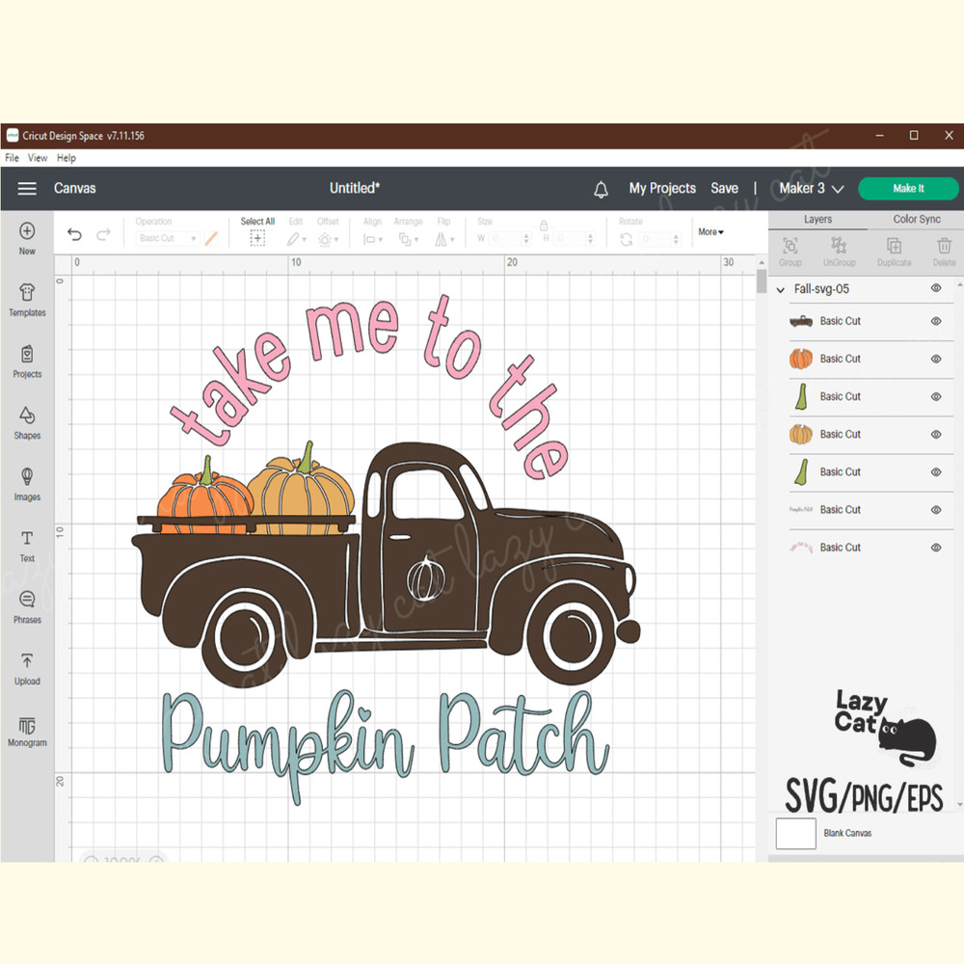Click the Make It button
964x964 pixels.
coord(907,188)
